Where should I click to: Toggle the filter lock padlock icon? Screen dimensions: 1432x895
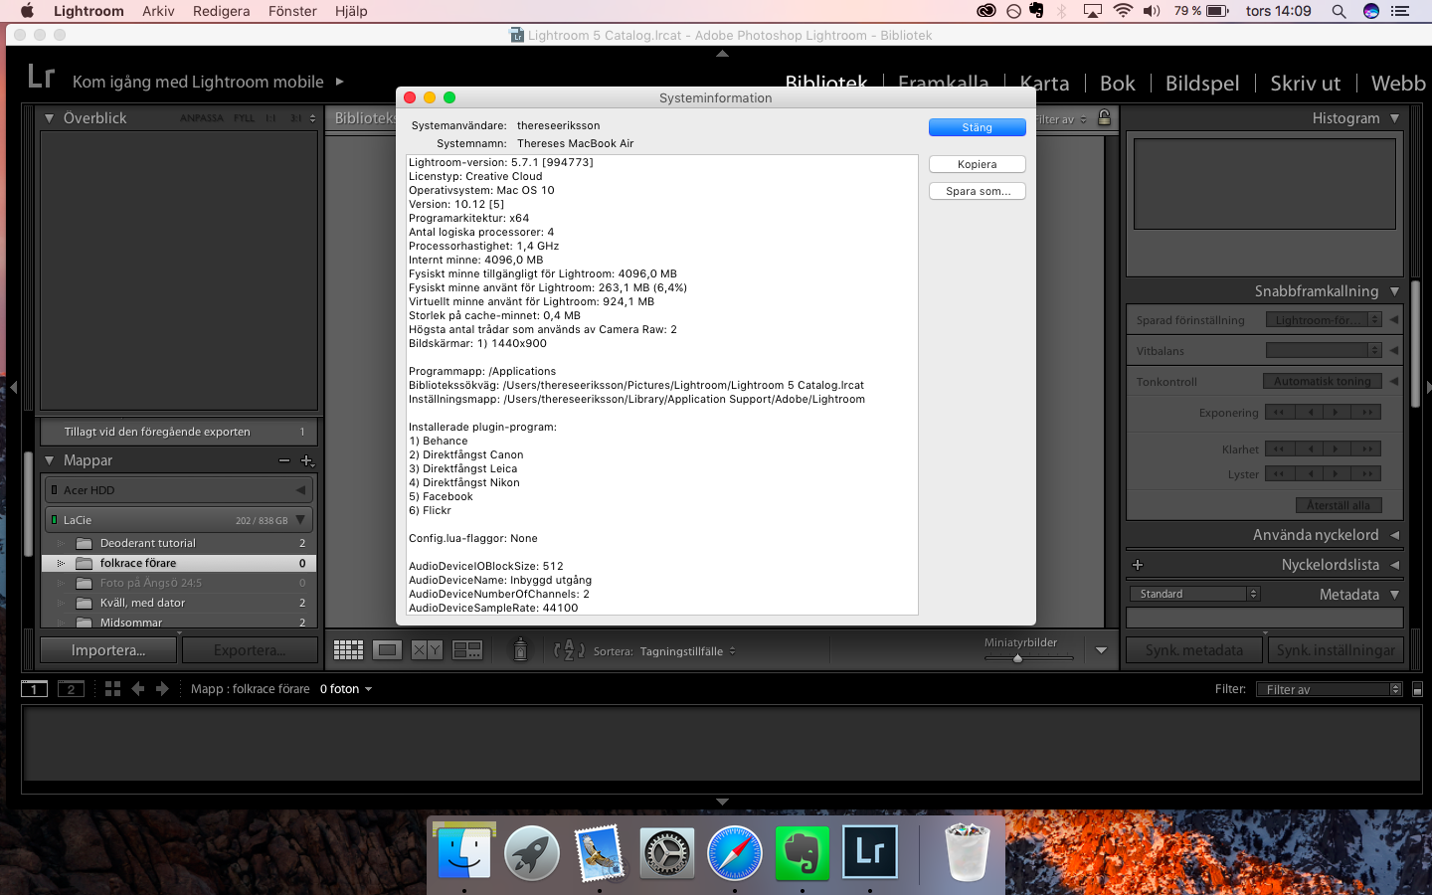coord(1104,117)
